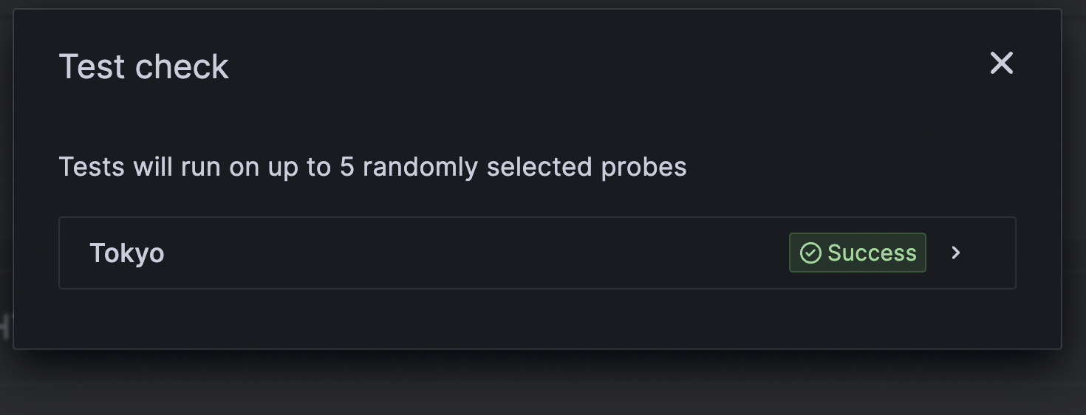Close the Test check dialog
Screen dimensions: 1086x415
point(1001,64)
